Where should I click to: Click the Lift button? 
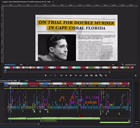(x=87, y=76)
